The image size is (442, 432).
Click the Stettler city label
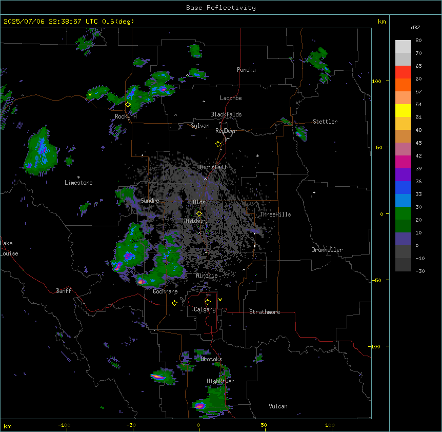pyautogui.click(x=325, y=122)
